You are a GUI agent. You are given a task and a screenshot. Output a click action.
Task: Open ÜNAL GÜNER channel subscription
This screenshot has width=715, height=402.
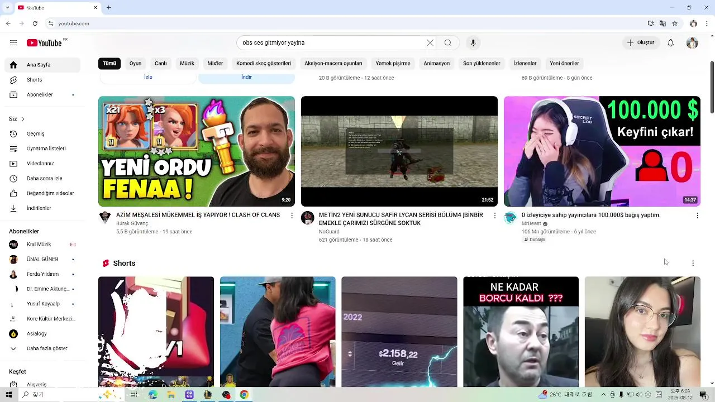coord(42,259)
